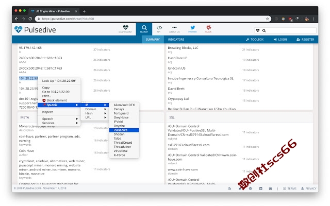This screenshot has height=206, width=330.
Task: Choose Talos lookup
Action: [124, 139]
